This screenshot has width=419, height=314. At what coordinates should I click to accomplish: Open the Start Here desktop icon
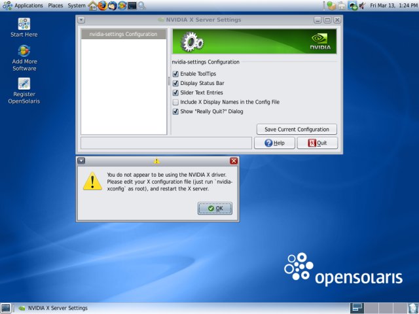24,27
